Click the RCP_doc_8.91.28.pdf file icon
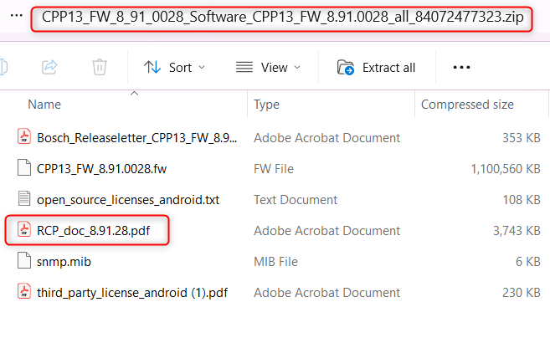550x343 pixels. point(23,230)
